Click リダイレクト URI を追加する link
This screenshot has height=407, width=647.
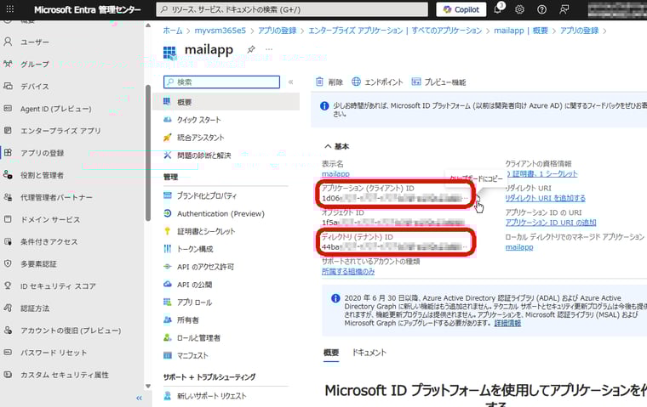pyautogui.click(x=546, y=198)
